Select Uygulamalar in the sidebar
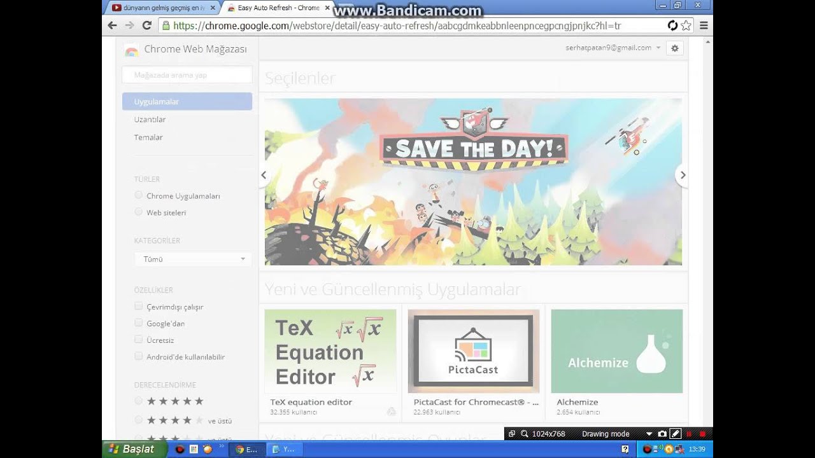Screen dimensions: 815x458 [187, 102]
